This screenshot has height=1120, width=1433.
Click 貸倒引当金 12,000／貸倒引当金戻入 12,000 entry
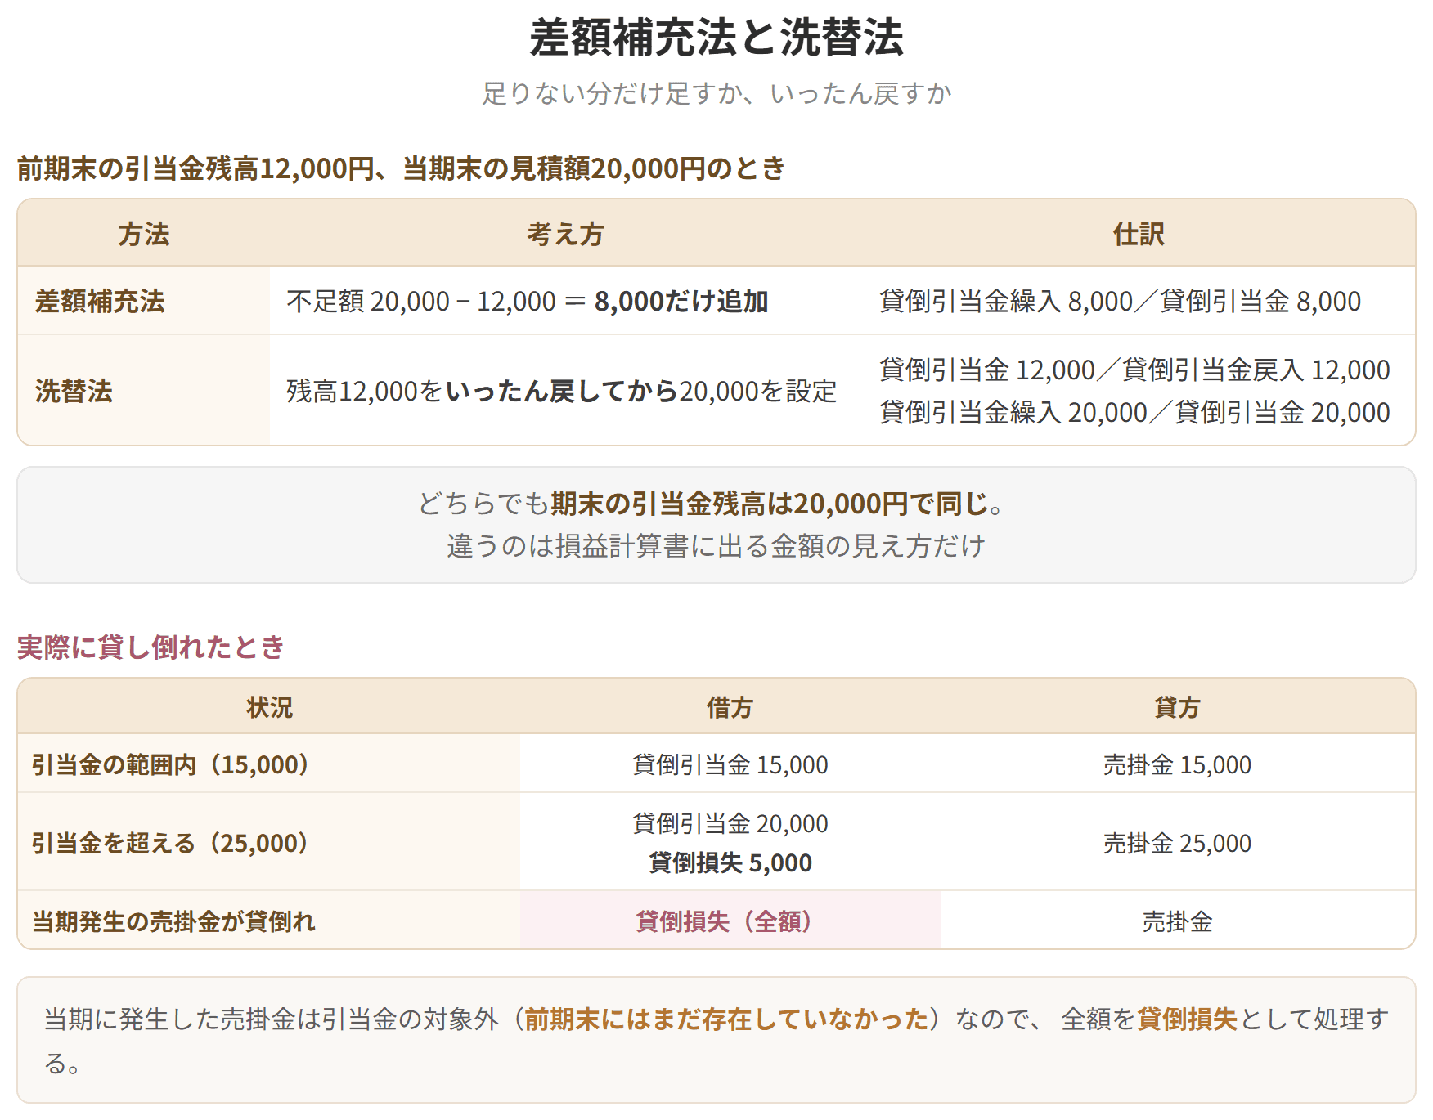click(1135, 370)
